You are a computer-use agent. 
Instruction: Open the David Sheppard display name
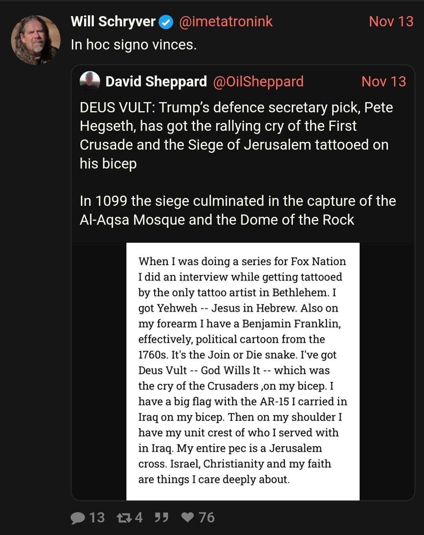156,82
